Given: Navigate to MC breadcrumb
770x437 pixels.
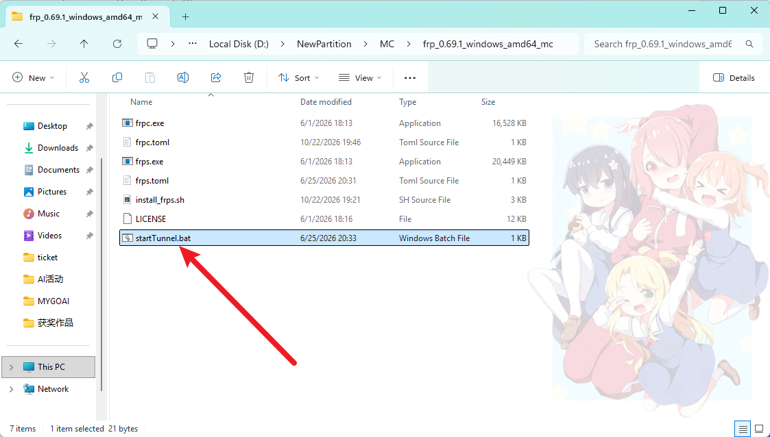Looking at the screenshot, I should point(387,44).
